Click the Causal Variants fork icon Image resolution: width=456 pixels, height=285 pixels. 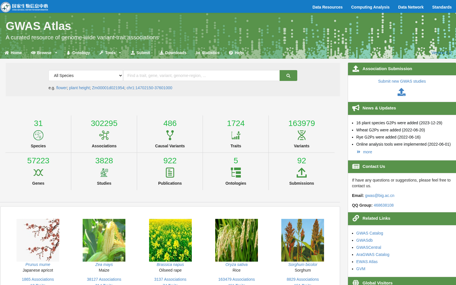170,135
